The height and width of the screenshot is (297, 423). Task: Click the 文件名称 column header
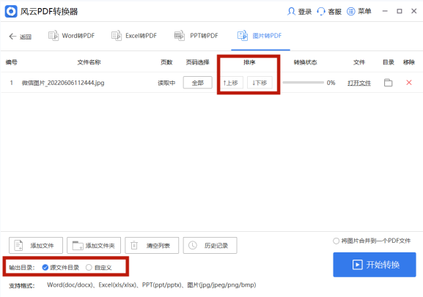[x=89, y=62]
